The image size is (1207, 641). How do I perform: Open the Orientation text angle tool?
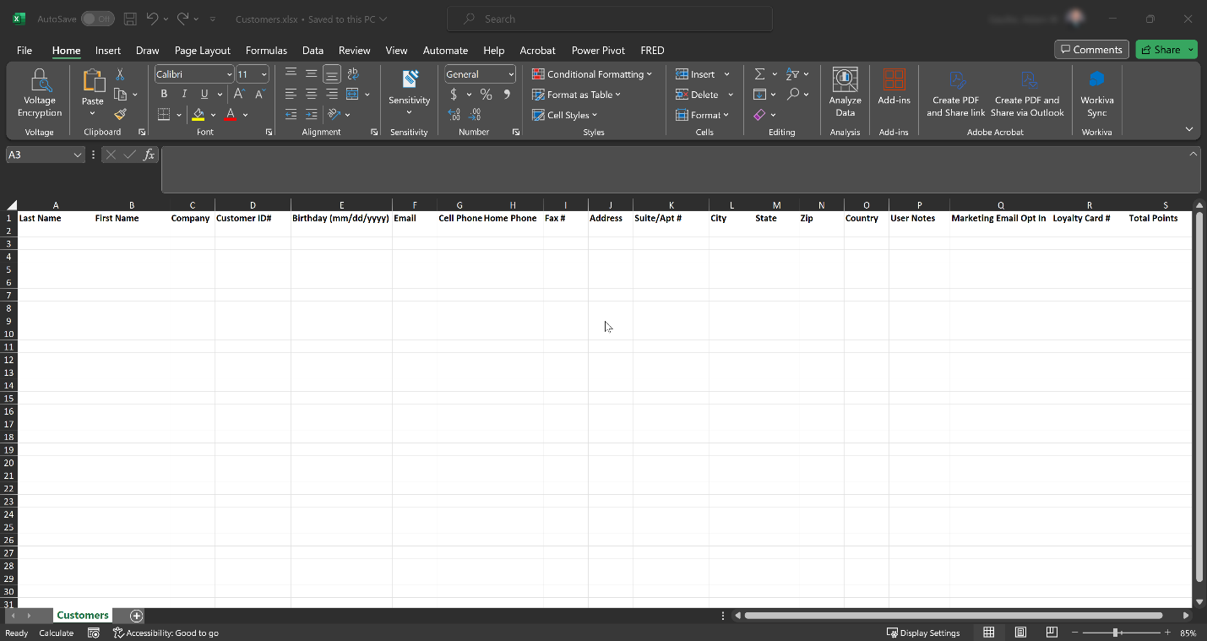(334, 114)
